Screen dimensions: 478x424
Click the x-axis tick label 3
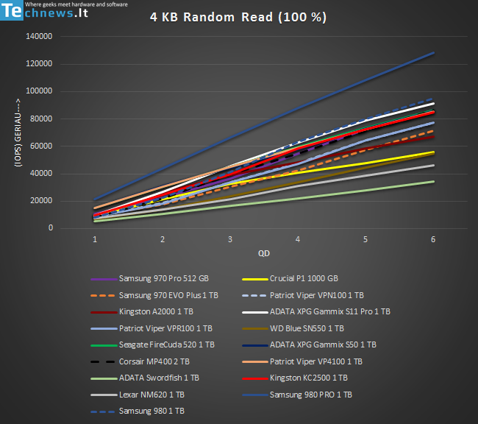click(230, 239)
